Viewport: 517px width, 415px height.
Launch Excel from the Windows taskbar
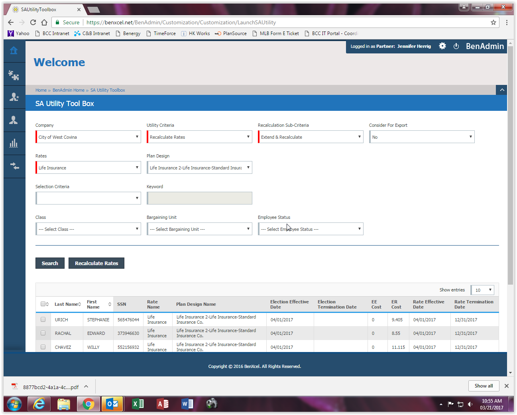click(x=138, y=404)
